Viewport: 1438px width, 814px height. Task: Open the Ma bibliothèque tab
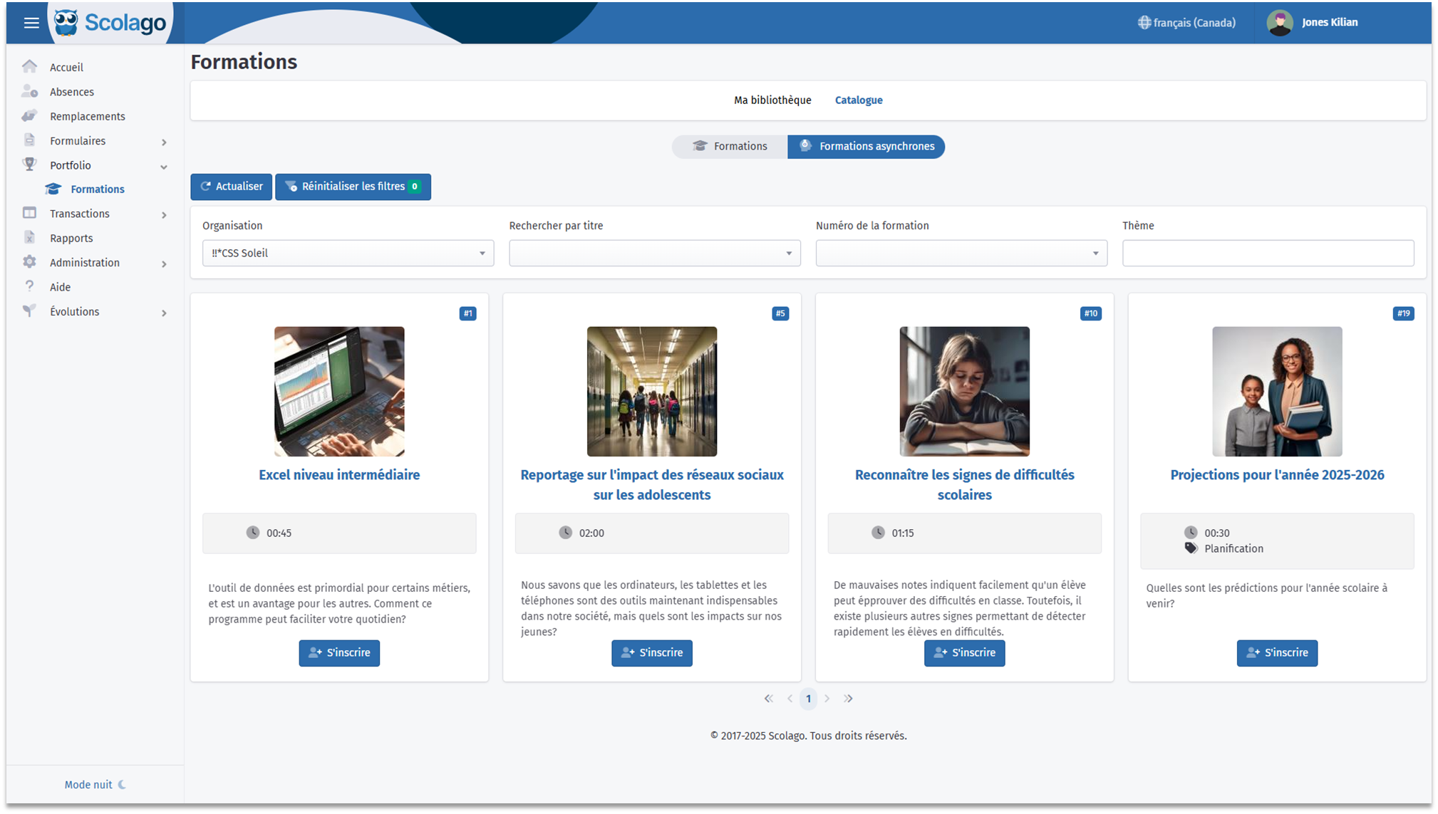[772, 100]
